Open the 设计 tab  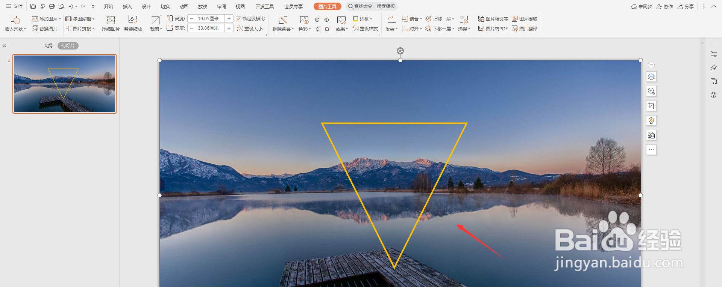pos(146,6)
